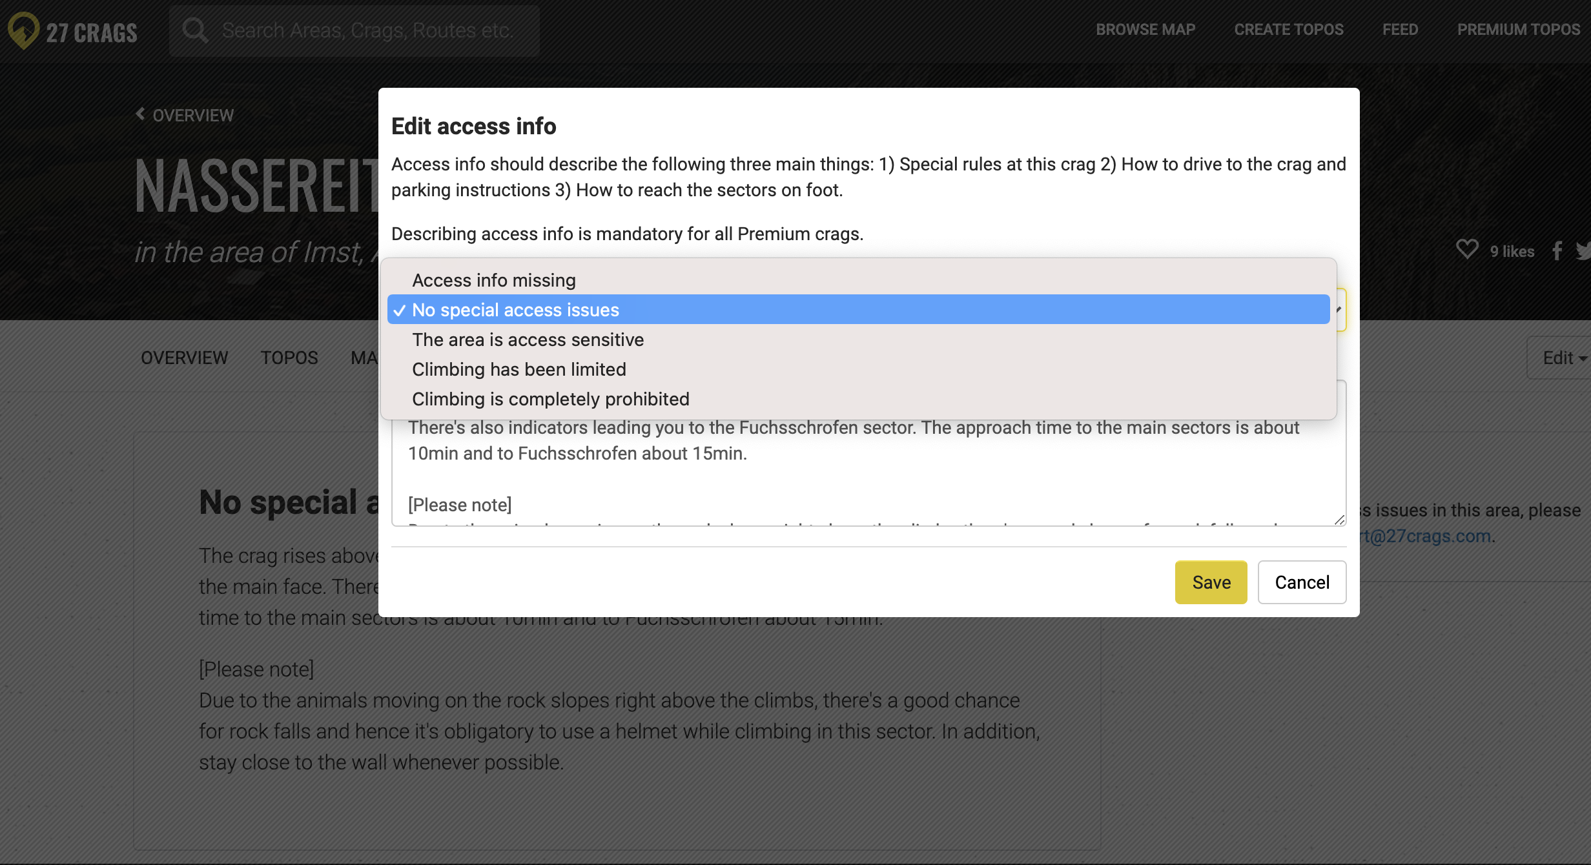Switch to the Topos tab

pyautogui.click(x=289, y=358)
